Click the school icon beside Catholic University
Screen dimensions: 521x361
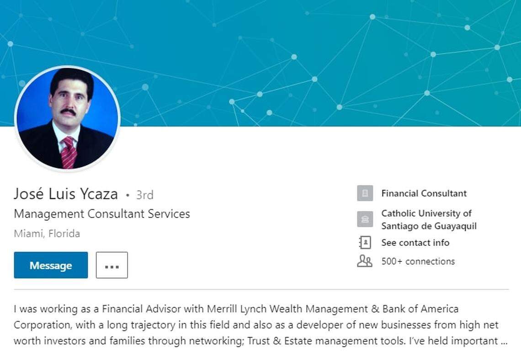pyautogui.click(x=365, y=219)
